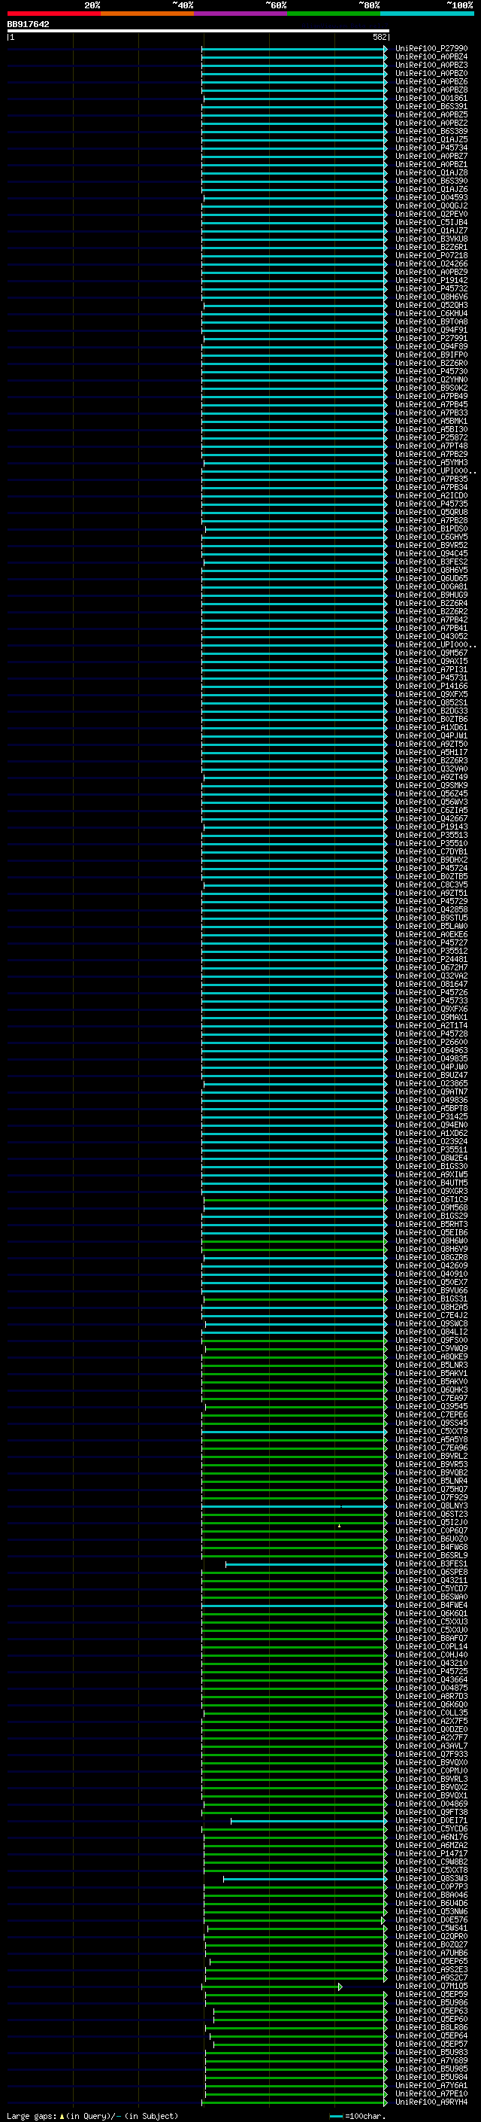
Task: Select label UniRef100_Q5EP57
Action: tap(431, 2044)
